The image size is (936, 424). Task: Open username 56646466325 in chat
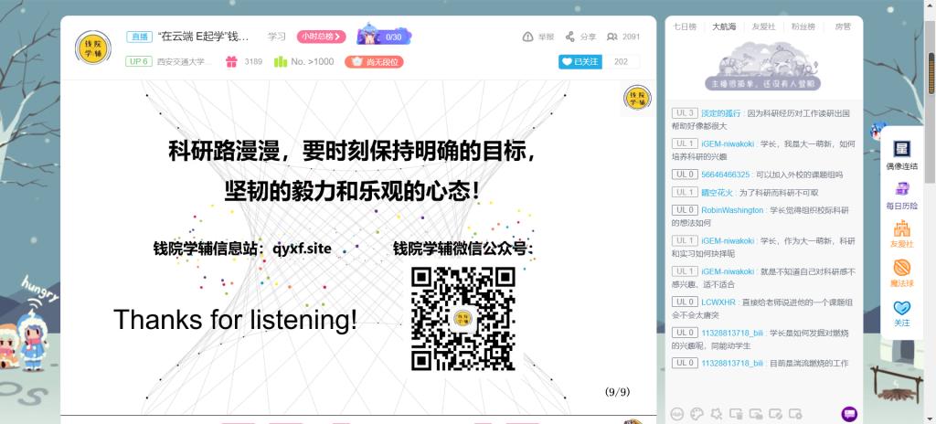[725, 175]
